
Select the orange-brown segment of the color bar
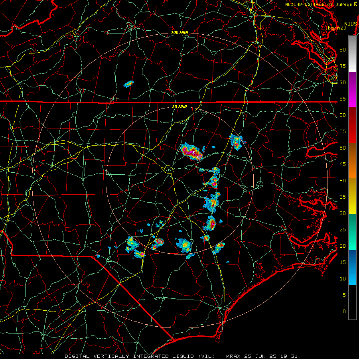[352, 160]
